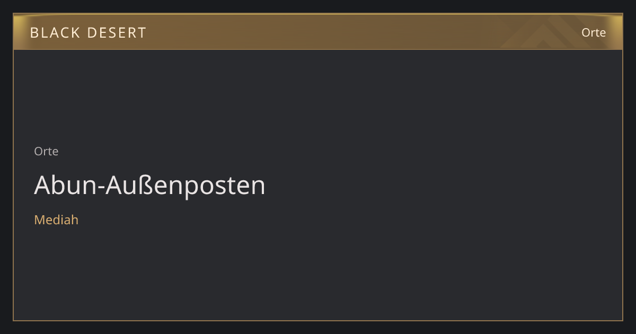The height and width of the screenshot is (334, 636).
Task: Follow the gray Orte breadcrumb
Action: (46, 151)
